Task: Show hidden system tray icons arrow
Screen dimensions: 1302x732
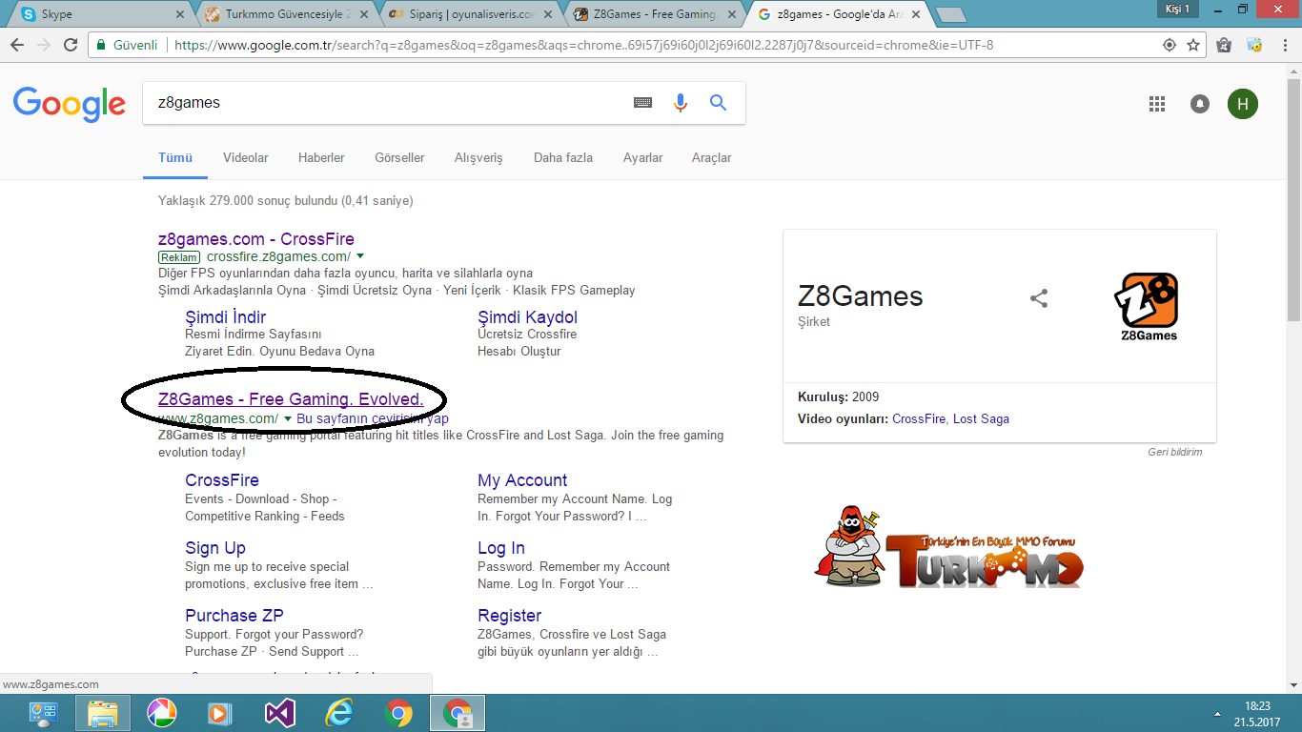Action: [1217, 713]
